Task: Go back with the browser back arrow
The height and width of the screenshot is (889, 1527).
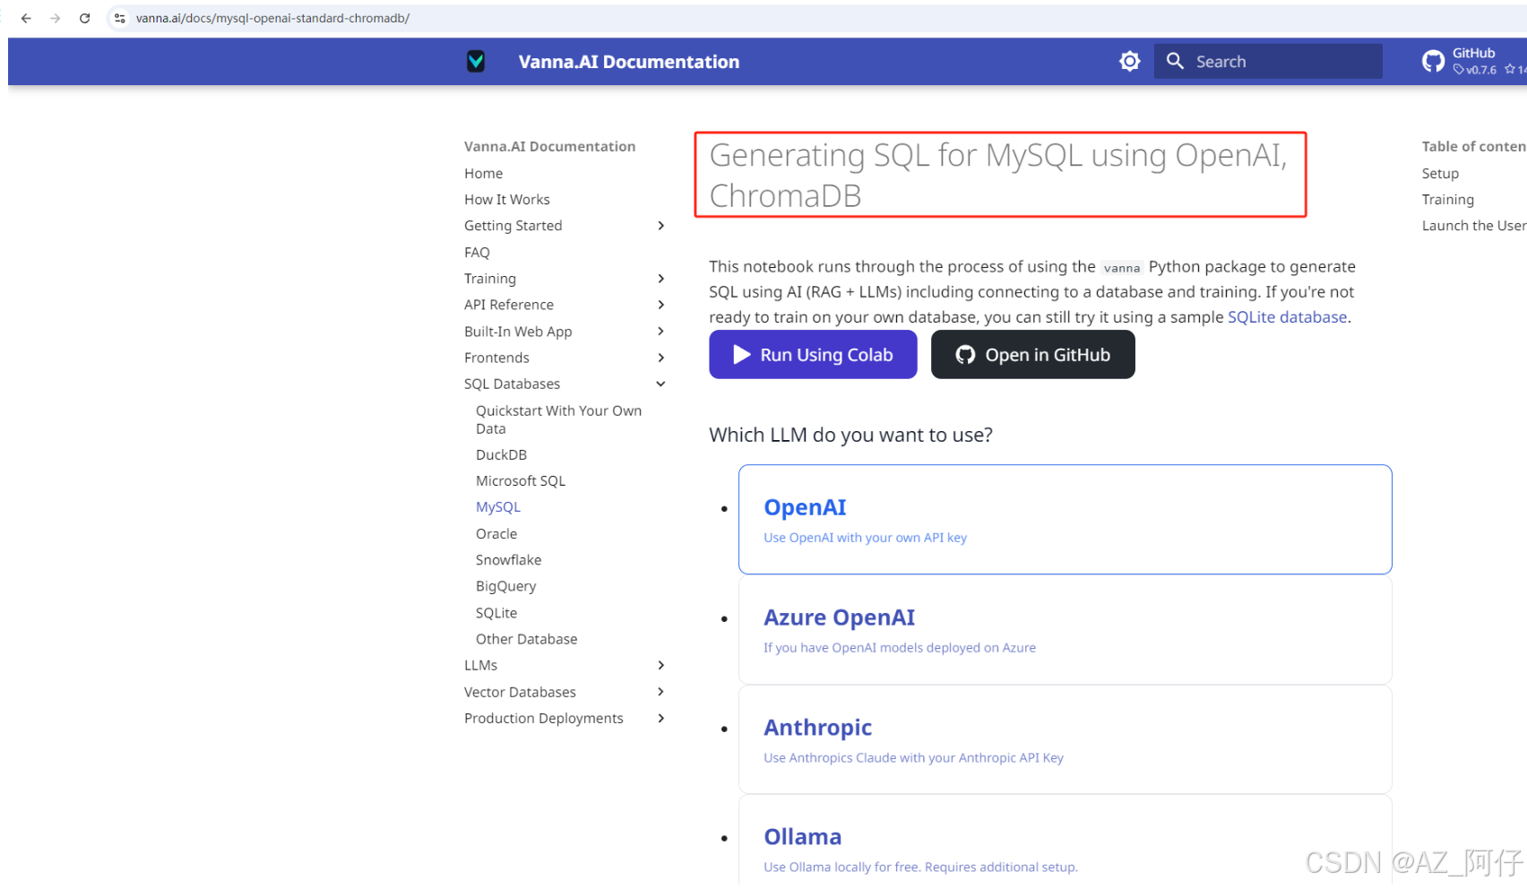Action: 26,18
